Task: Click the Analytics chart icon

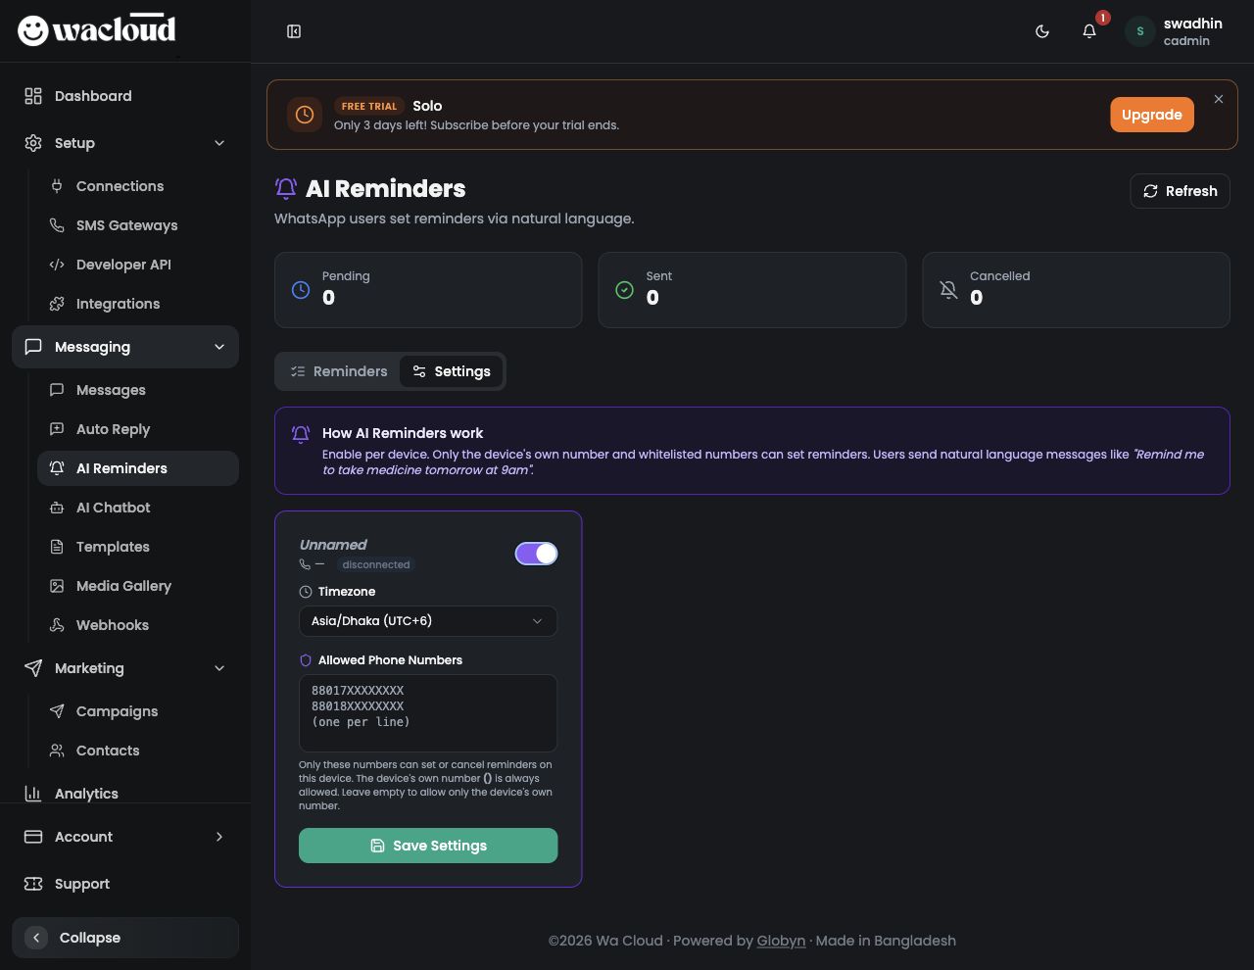Action: point(33,794)
